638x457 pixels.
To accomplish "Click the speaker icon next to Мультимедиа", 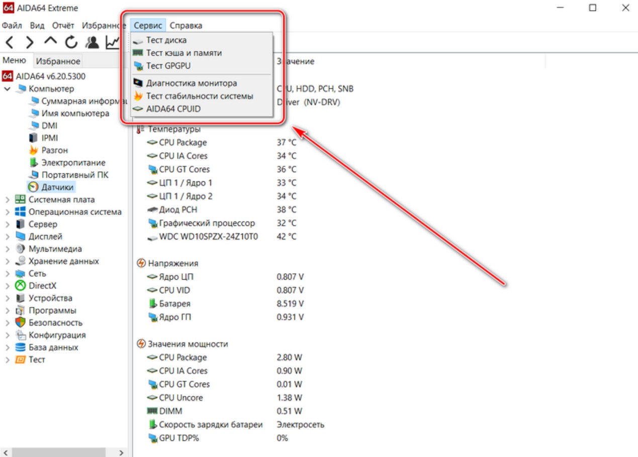I will tap(21, 249).
